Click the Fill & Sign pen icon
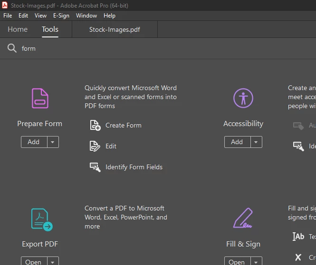Viewport: 316px width, 265px height. 243,218
